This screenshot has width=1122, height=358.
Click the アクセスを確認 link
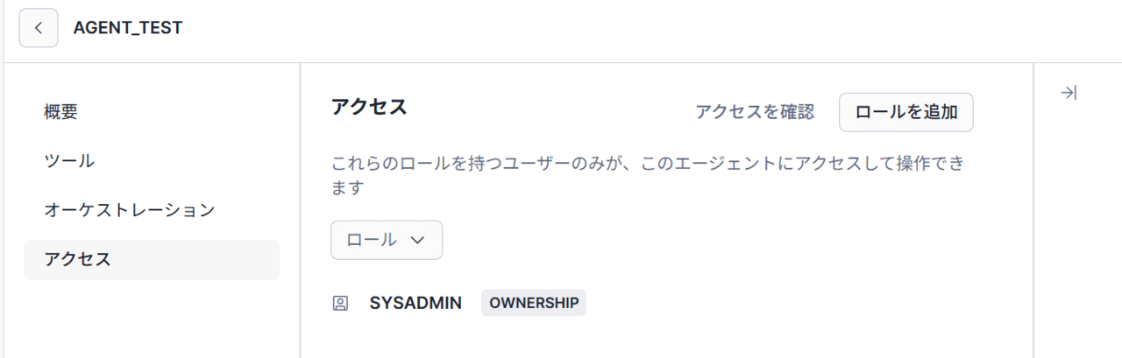(x=754, y=112)
